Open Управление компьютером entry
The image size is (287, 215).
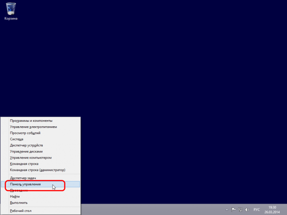(x=31, y=158)
